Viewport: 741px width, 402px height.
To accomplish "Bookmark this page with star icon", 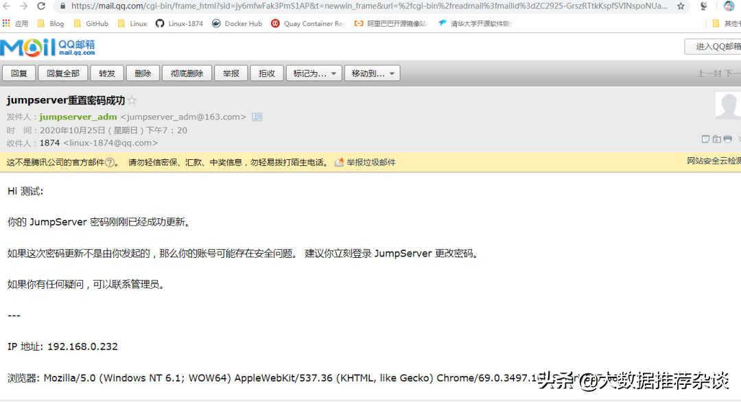I will click(x=681, y=6).
